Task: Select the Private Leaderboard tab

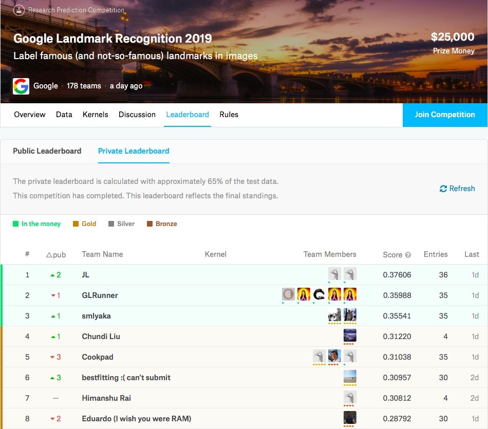Action: [134, 151]
